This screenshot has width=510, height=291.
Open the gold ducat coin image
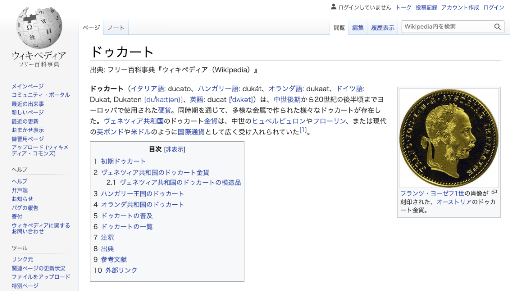click(449, 139)
